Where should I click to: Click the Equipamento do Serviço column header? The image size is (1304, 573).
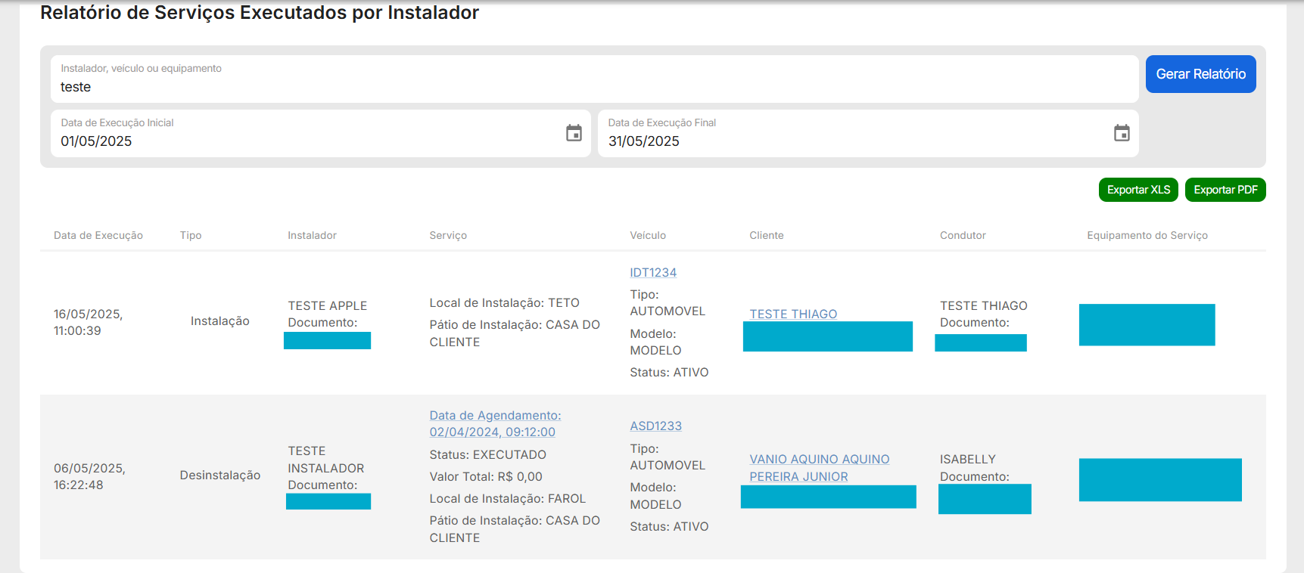click(x=1147, y=235)
